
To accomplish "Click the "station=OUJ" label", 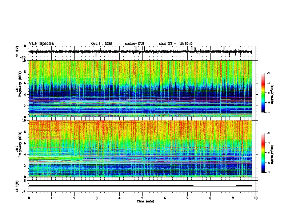I will (x=135, y=44).
